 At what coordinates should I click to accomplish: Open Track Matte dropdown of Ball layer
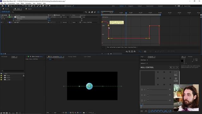click(x=75, y=22)
